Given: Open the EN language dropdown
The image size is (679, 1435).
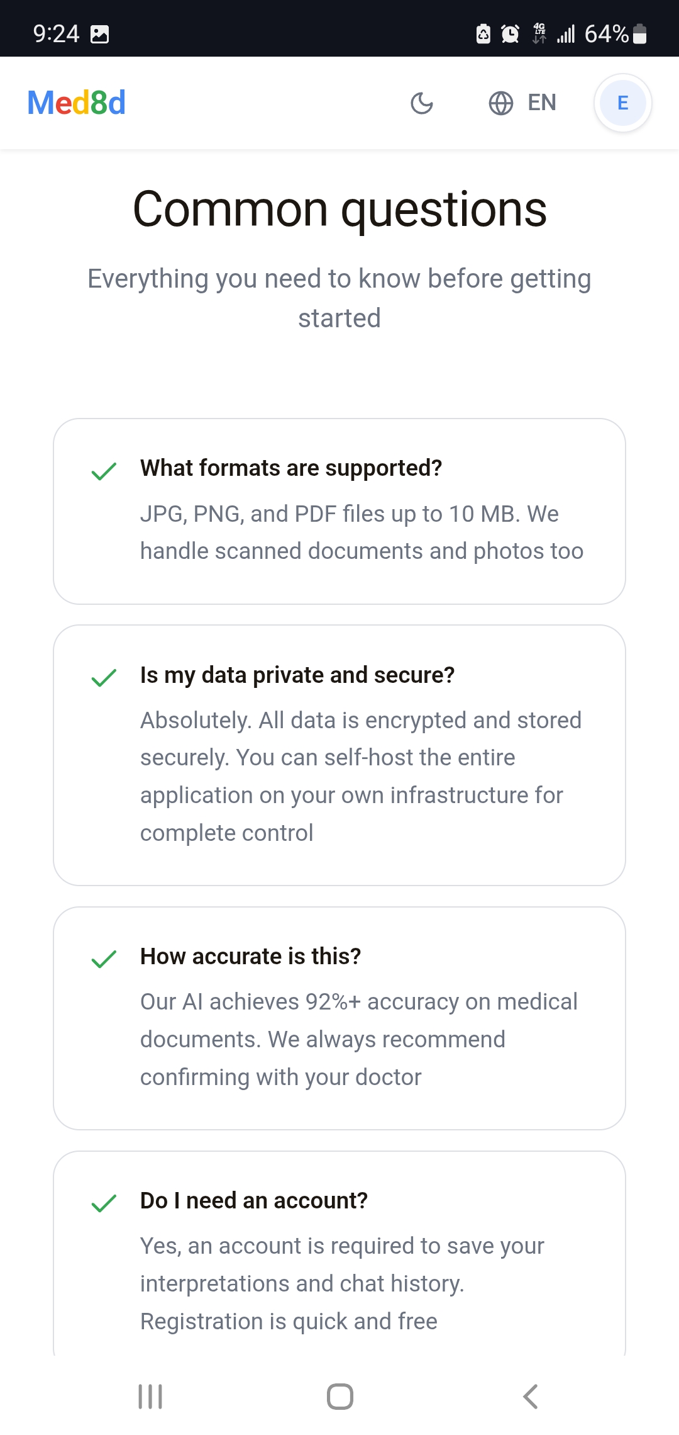Looking at the screenshot, I should (x=541, y=103).
